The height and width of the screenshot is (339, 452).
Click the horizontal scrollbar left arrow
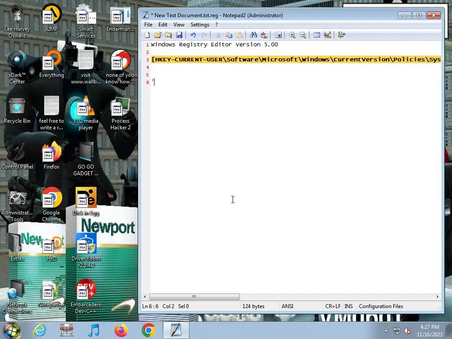point(145,297)
